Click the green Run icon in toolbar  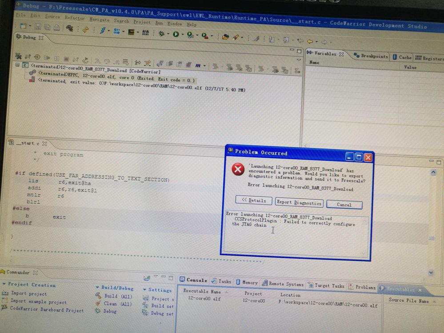click(176, 34)
